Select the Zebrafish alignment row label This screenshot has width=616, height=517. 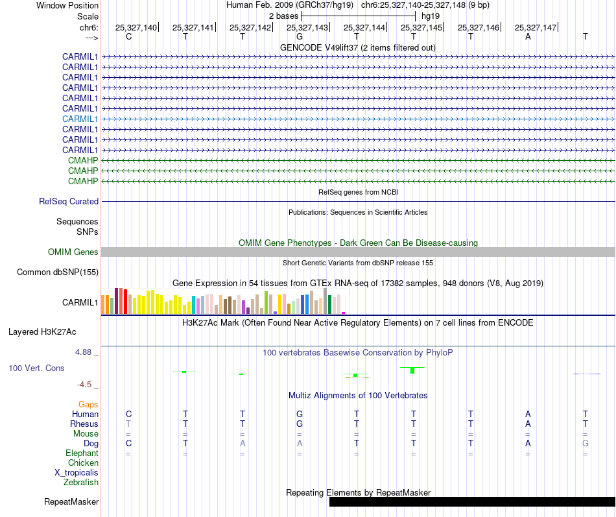click(x=81, y=482)
